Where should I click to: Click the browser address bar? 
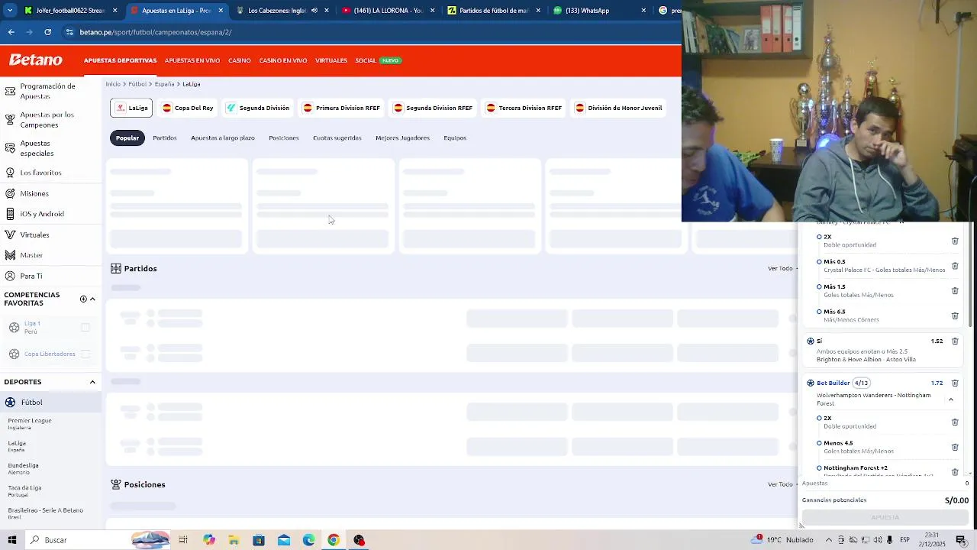click(366, 32)
